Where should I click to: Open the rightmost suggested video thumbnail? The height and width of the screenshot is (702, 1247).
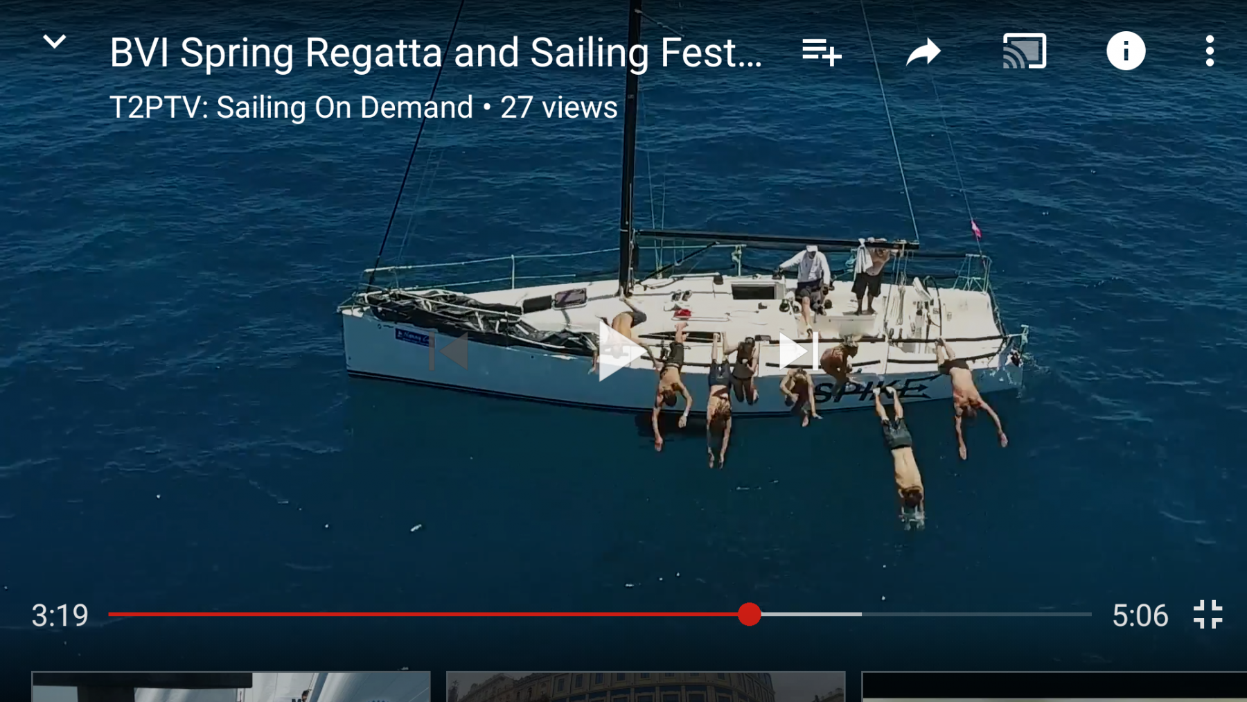1053,686
